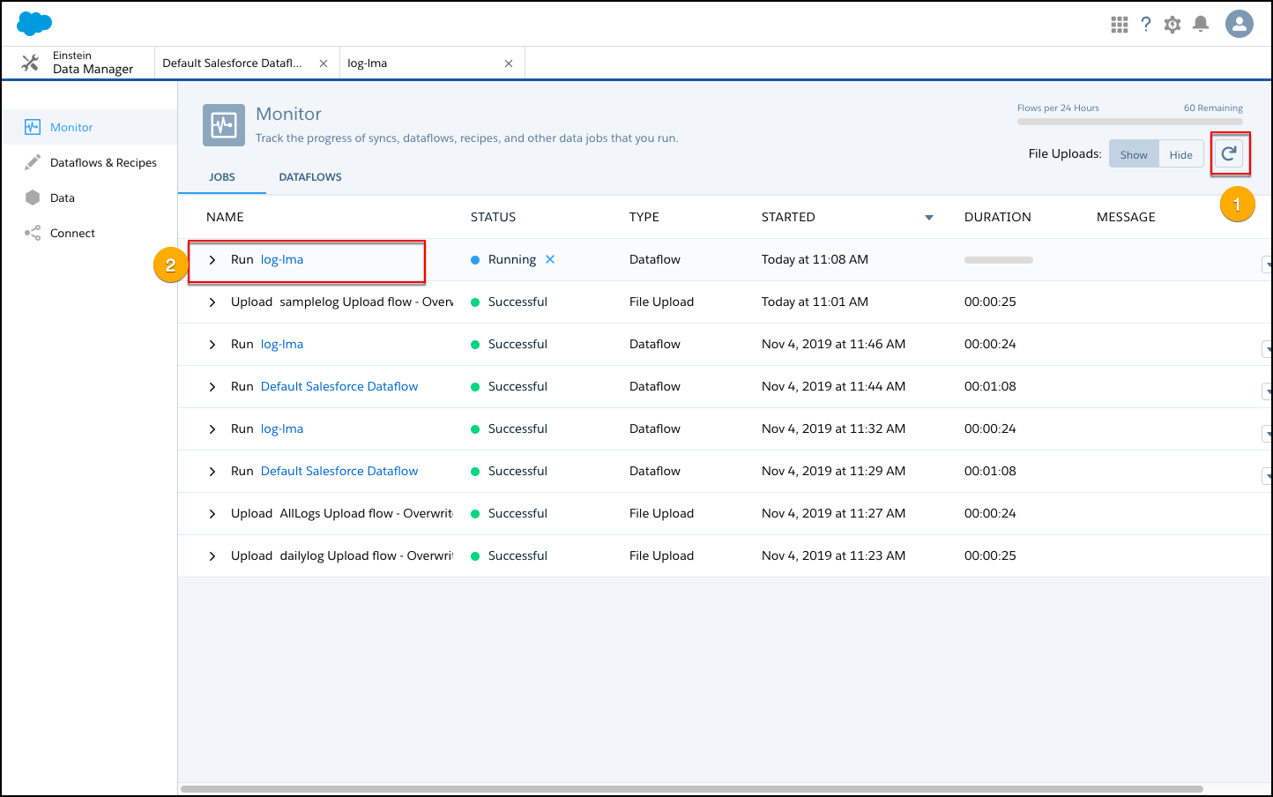Click the Flows per 24 Hours bar
Viewport: 1273px width, 797px height.
click(1130, 122)
